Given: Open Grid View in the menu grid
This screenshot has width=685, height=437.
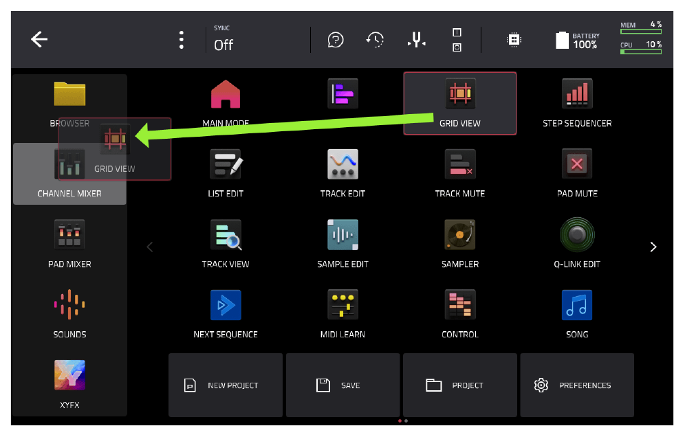Looking at the screenshot, I should pyautogui.click(x=459, y=103).
